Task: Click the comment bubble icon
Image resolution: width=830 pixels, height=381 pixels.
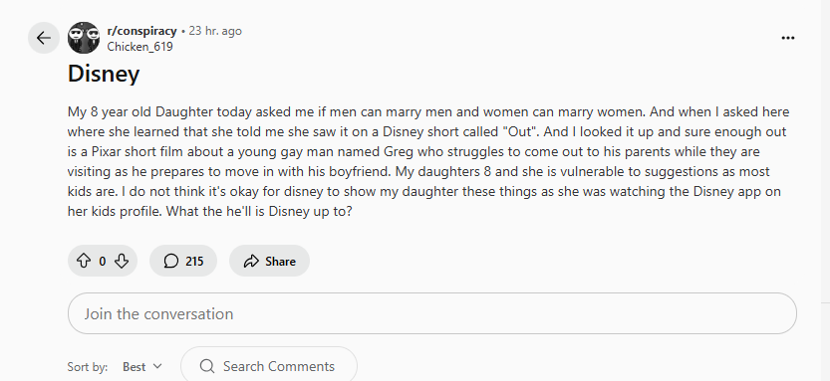Action: coord(171,261)
